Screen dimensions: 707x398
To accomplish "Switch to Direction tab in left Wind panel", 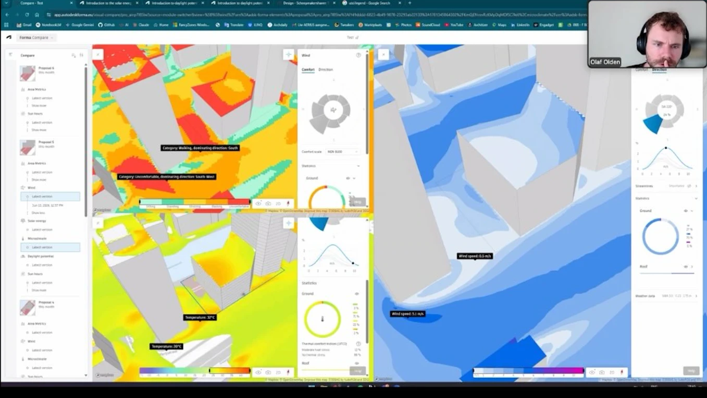I will click(326, 69).
